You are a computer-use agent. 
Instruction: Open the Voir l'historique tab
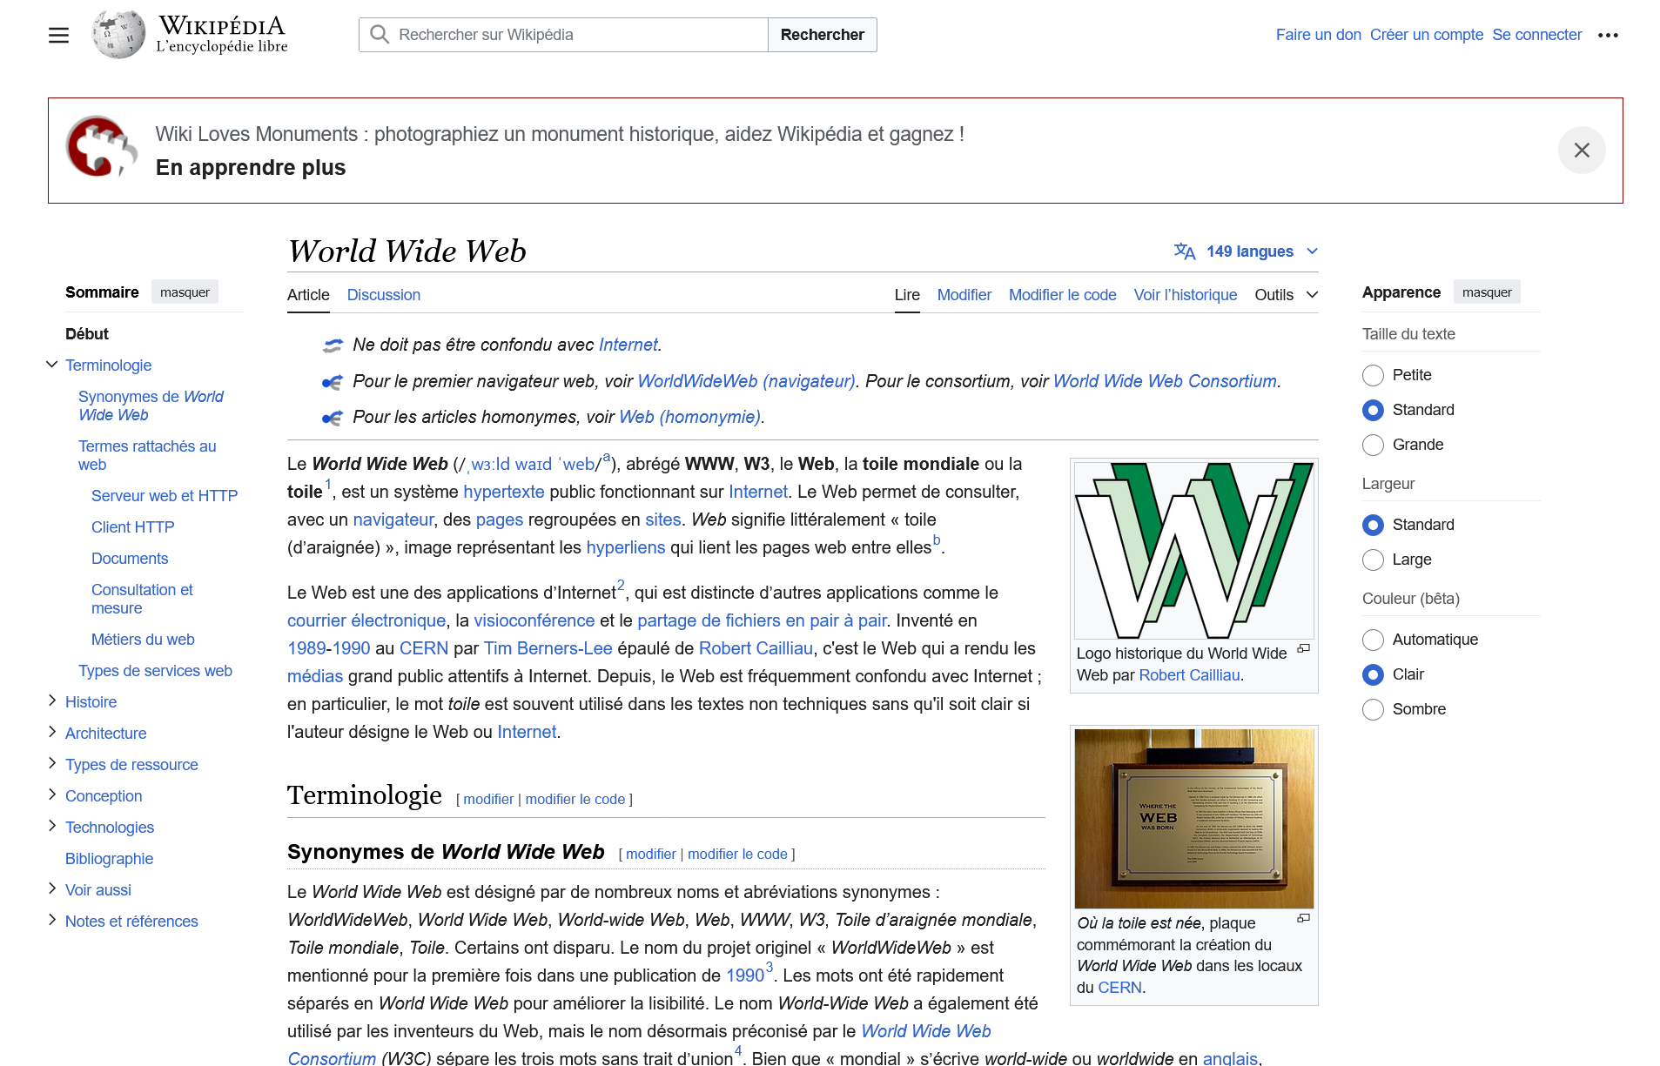coord(1185,295)
